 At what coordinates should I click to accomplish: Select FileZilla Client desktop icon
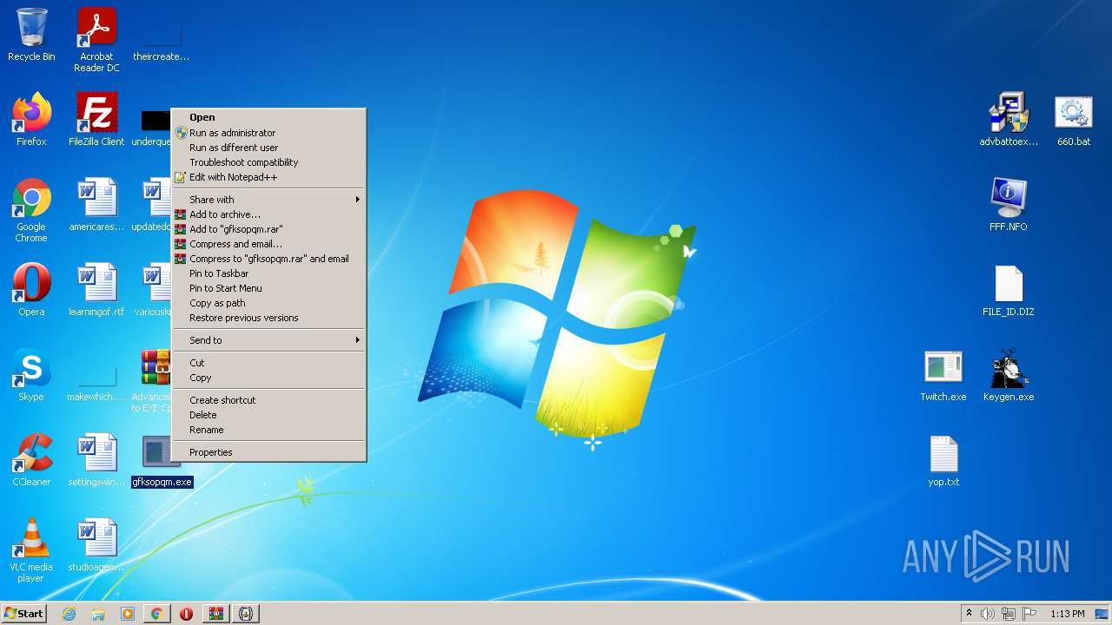(96, 119)
